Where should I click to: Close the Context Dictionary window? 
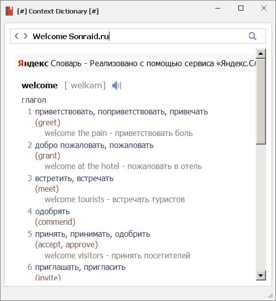tap(264, 8)
